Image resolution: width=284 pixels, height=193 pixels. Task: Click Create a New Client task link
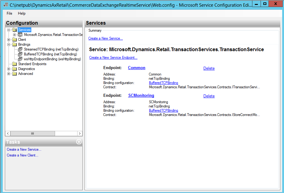(23, 155)
